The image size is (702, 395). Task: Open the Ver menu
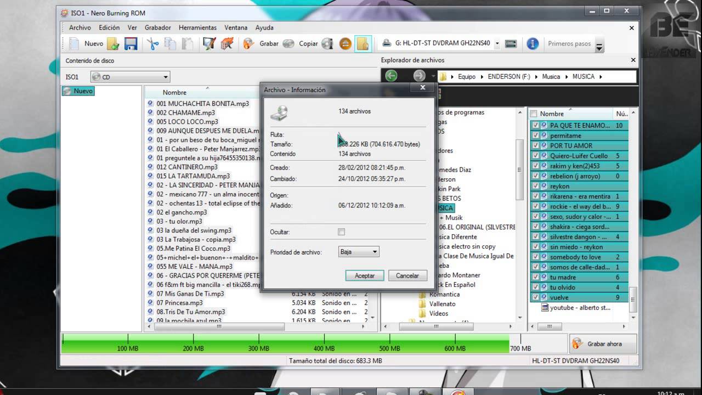click(x=132, y=27)
